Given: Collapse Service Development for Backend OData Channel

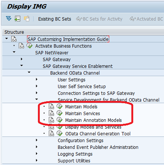Looking at the screenshot, I should coord(37,99).
